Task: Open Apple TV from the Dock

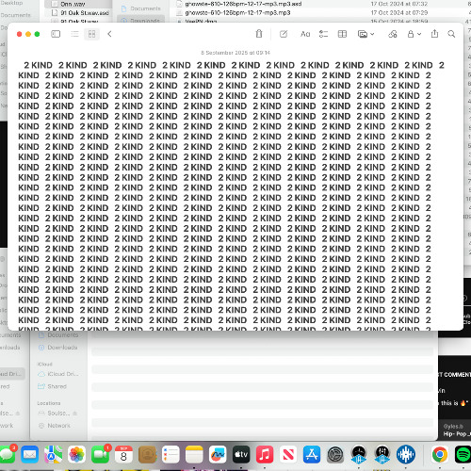Action: tap(241, 454)
